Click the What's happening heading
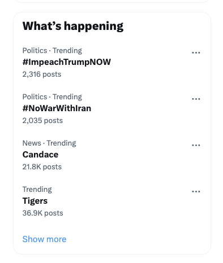Image resolution: width=223 pixels, height=263 pixels. click(73, 26)
